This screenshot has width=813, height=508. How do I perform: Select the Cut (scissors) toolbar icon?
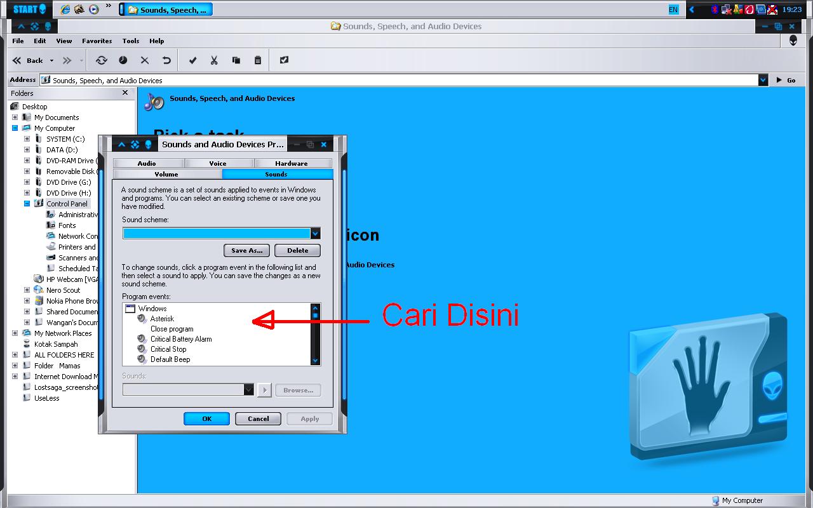point(214,60)
